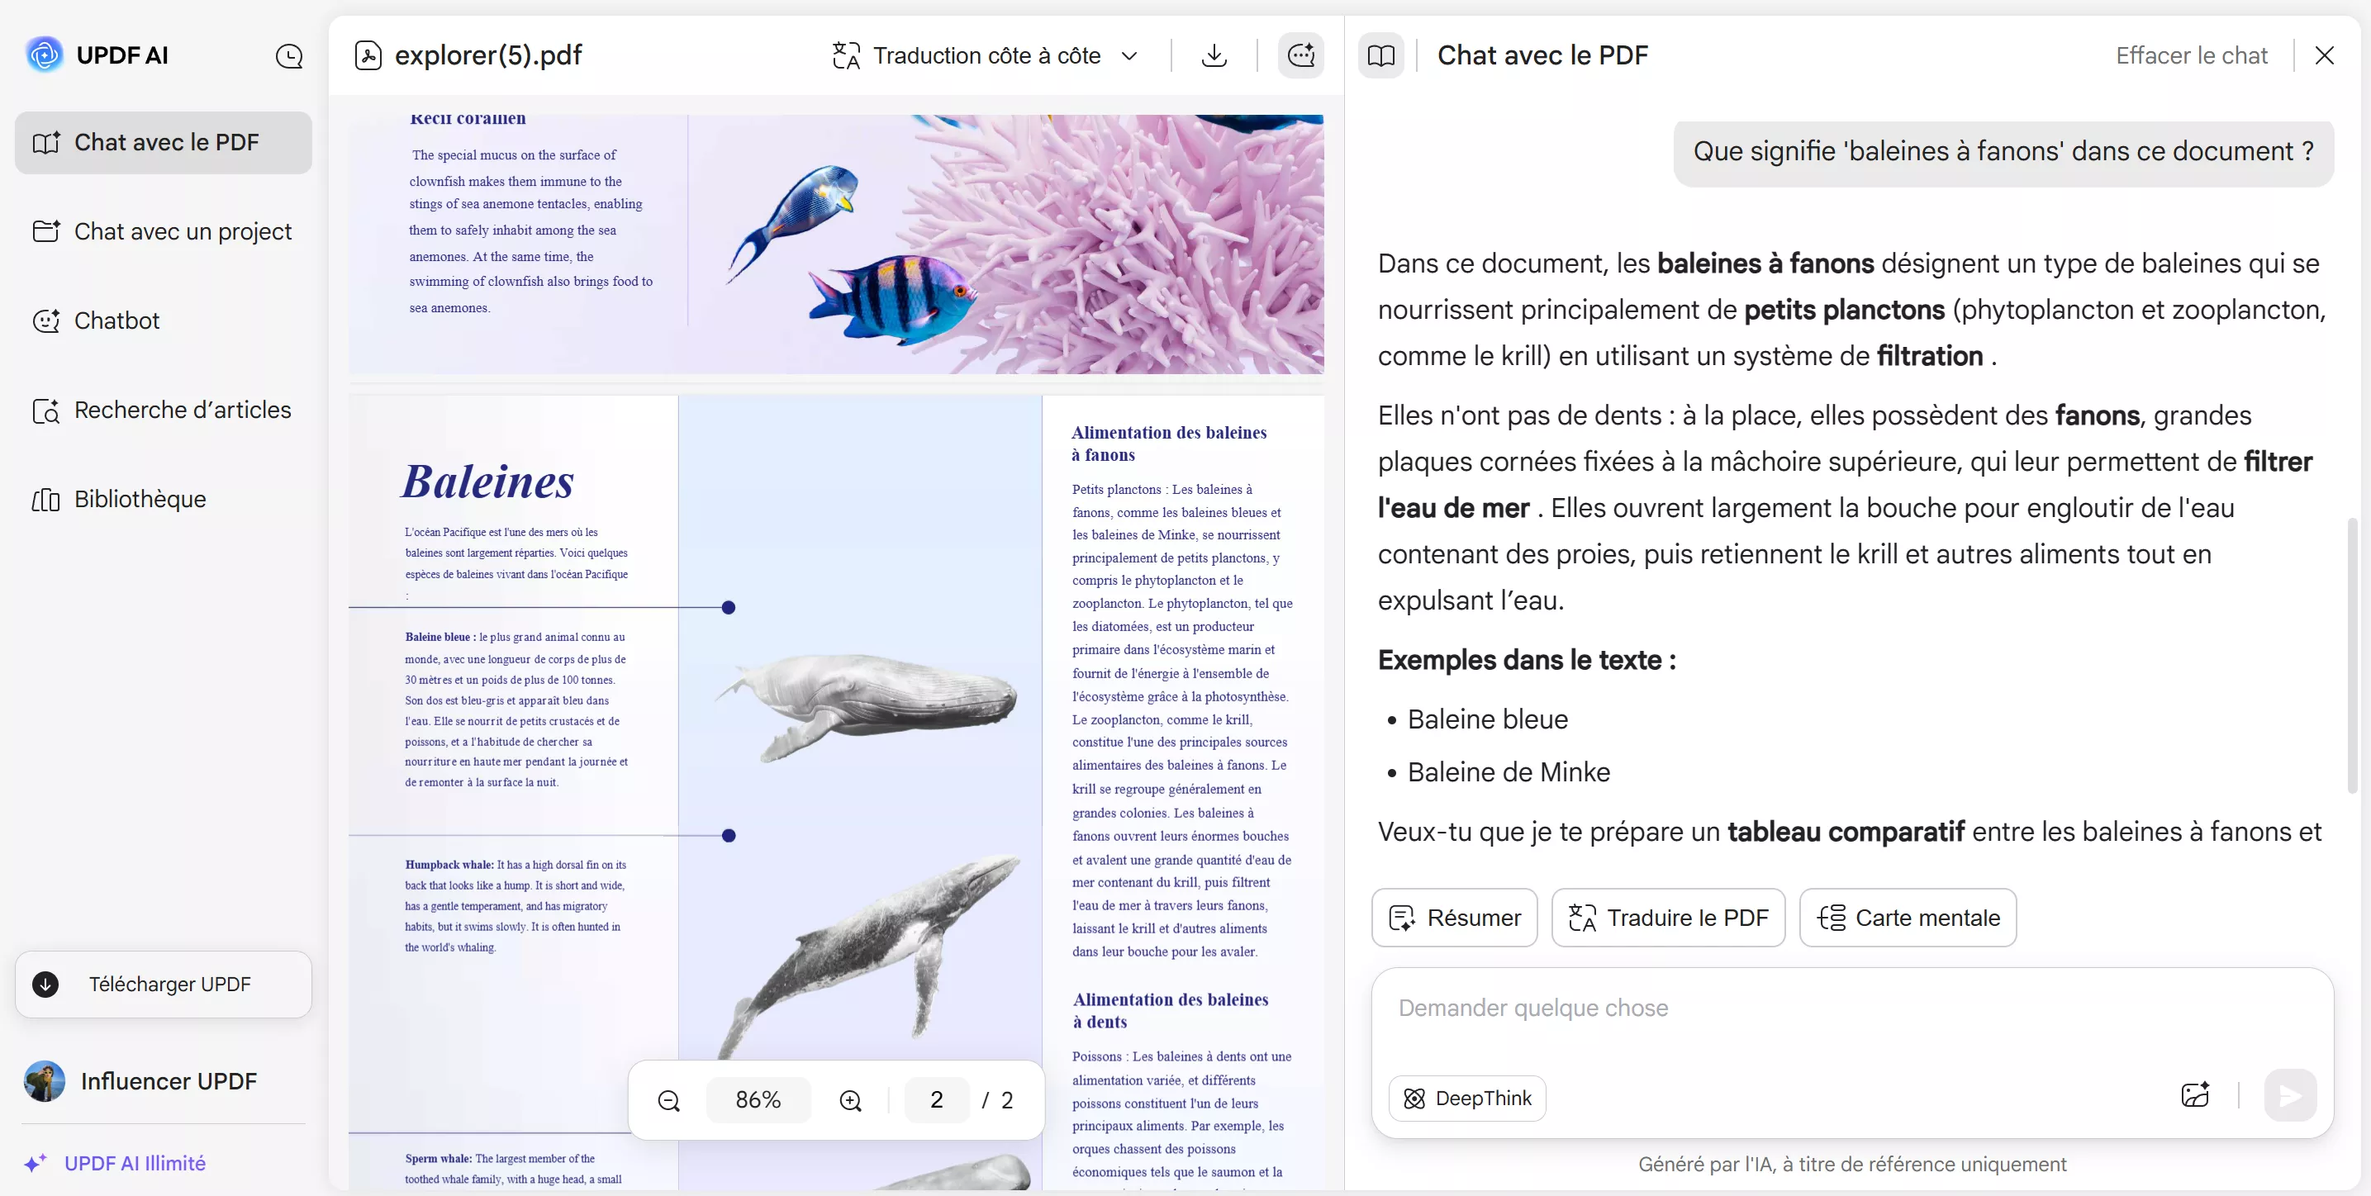This screenshot has height=1196, width=2371.
Task: Click the Résumer button
Action: 1453,918
